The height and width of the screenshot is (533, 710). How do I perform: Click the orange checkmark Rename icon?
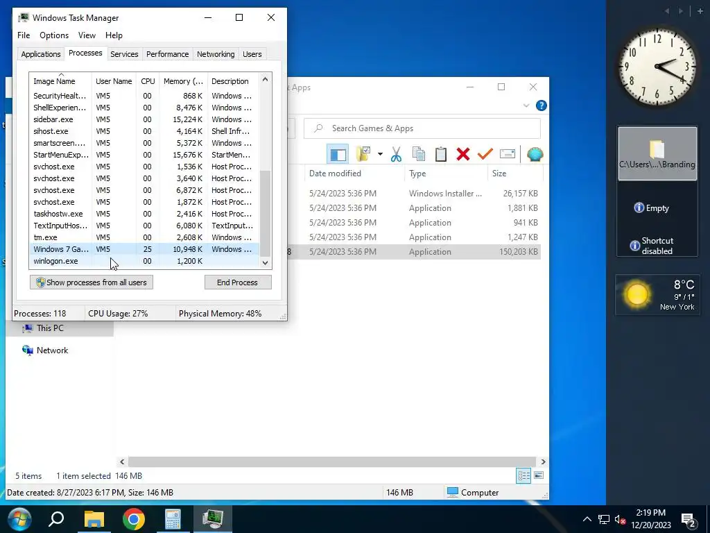485,154
